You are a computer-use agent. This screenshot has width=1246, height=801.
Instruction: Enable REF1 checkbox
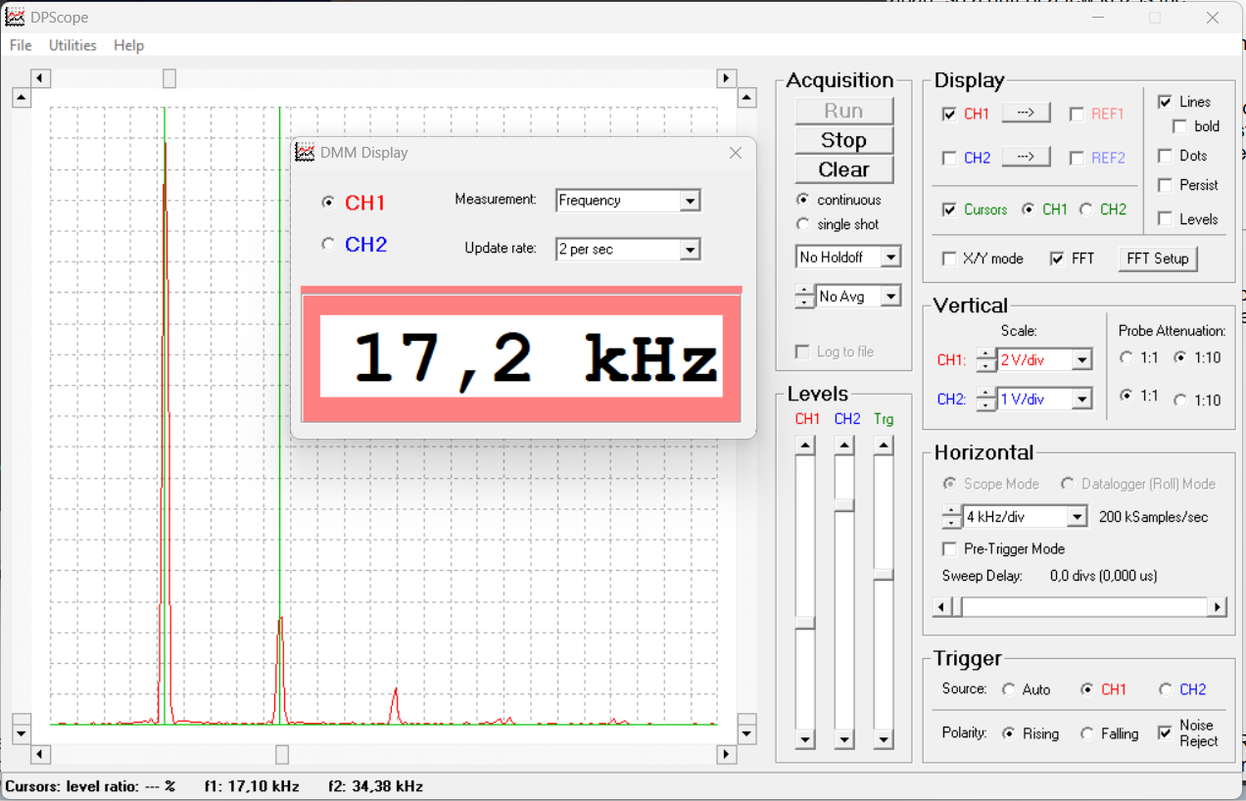tap(1077, 114)
